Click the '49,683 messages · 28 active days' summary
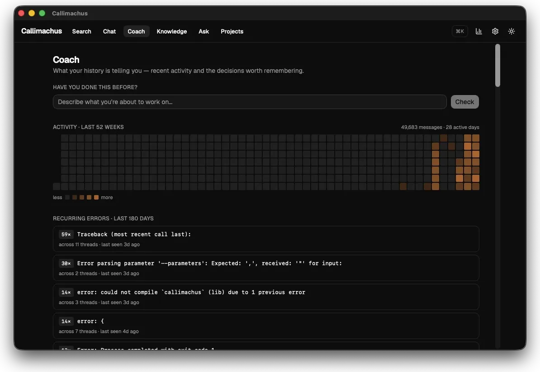 pyautogui.click(x=440, y=127)
